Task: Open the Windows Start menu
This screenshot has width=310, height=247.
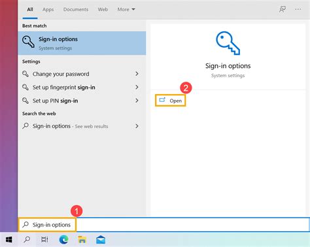Action: pyautogui.click(x=9, y=240)
